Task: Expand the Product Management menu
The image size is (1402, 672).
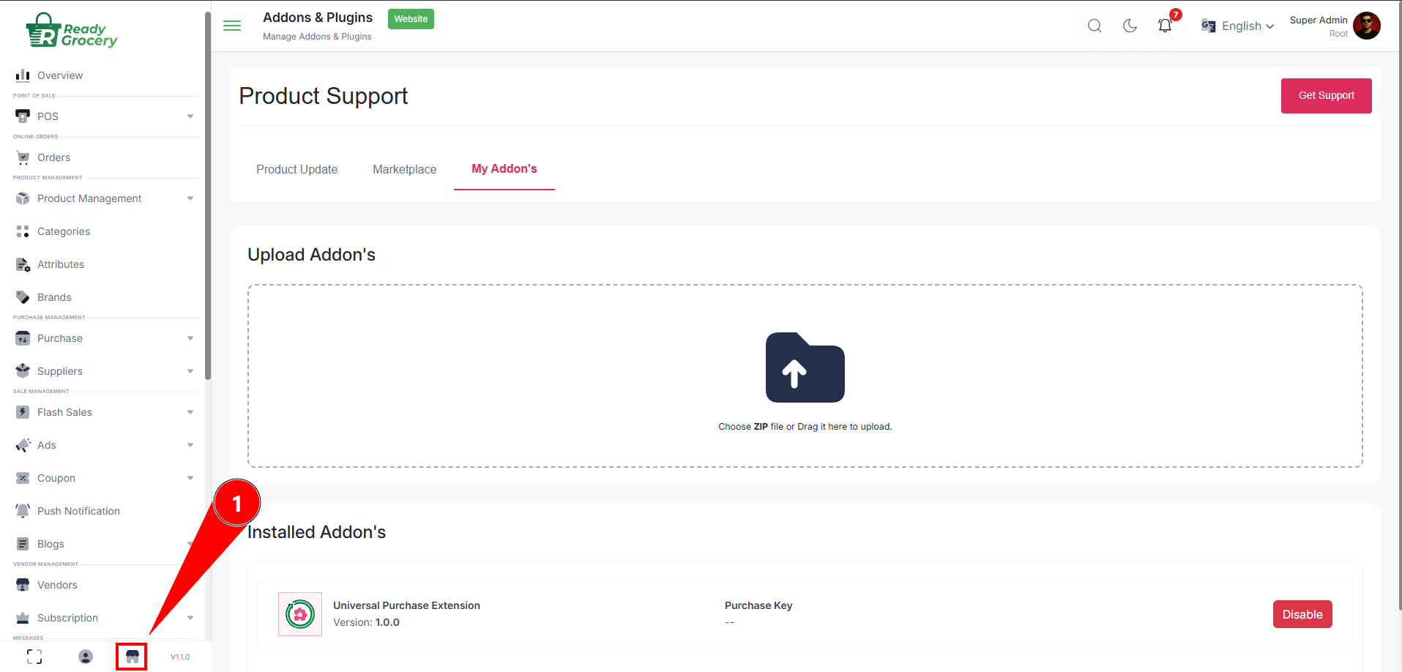Action: tap(105, 198)
